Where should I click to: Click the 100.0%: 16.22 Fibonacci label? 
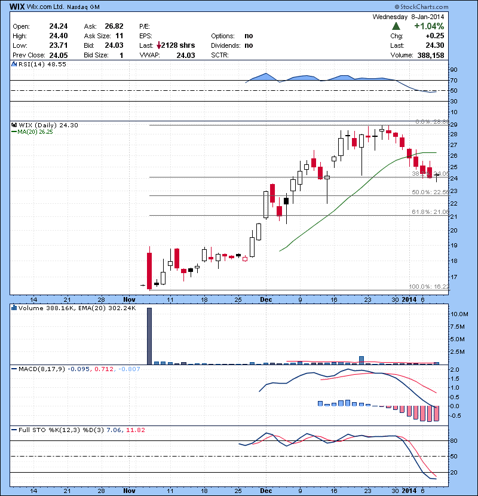(429, 287)
